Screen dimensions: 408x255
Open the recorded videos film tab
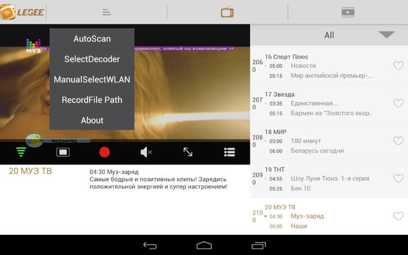(x=348, y=12)
